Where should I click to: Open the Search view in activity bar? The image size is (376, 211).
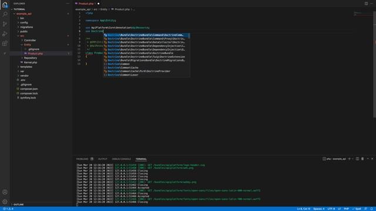(5, 14)
